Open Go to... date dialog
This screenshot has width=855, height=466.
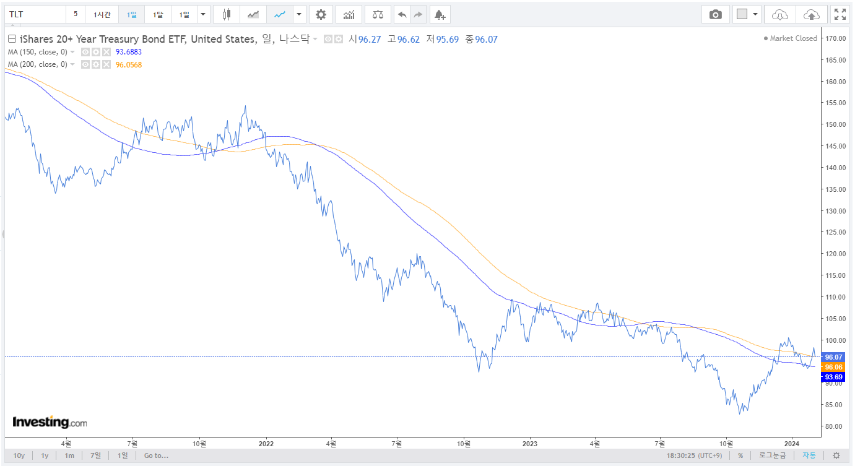(156, 455)
